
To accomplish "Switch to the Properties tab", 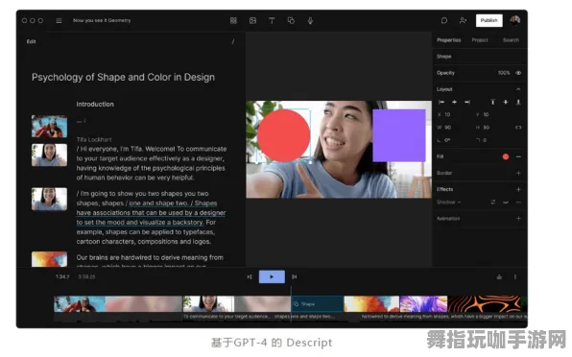I will pyautogui.click(x=449, y=40).
